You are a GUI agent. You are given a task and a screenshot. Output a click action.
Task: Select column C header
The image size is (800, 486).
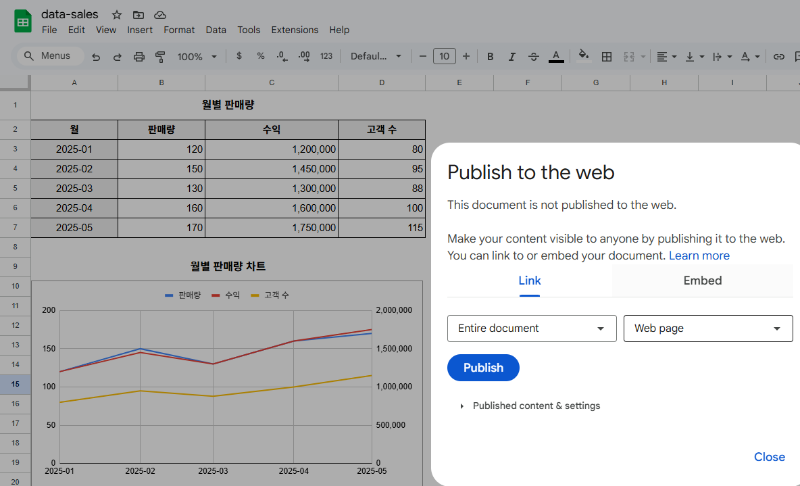pos(272,82)
